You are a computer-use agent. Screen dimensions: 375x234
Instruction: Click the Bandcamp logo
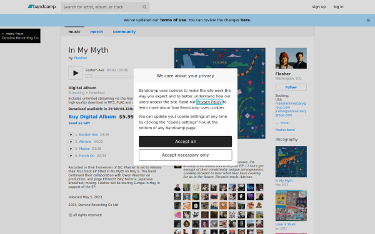click(x=42, y=7)
